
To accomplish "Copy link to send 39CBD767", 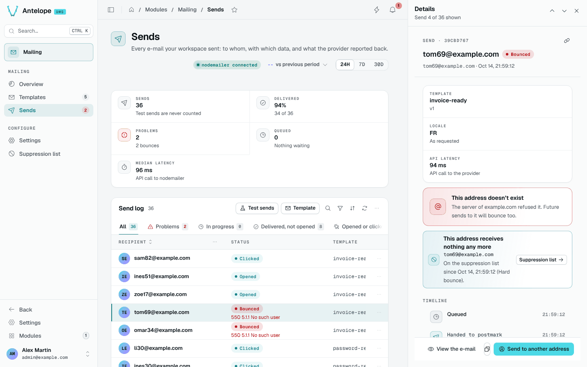I will (x=567, y=41).
